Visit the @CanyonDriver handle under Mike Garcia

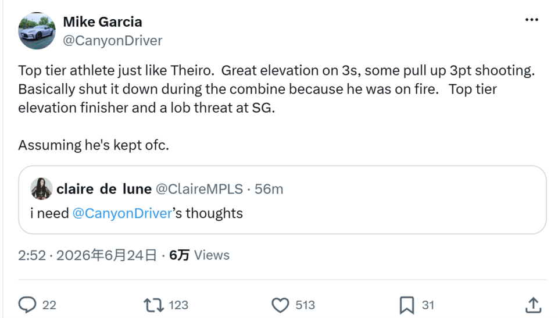(112, 41)
